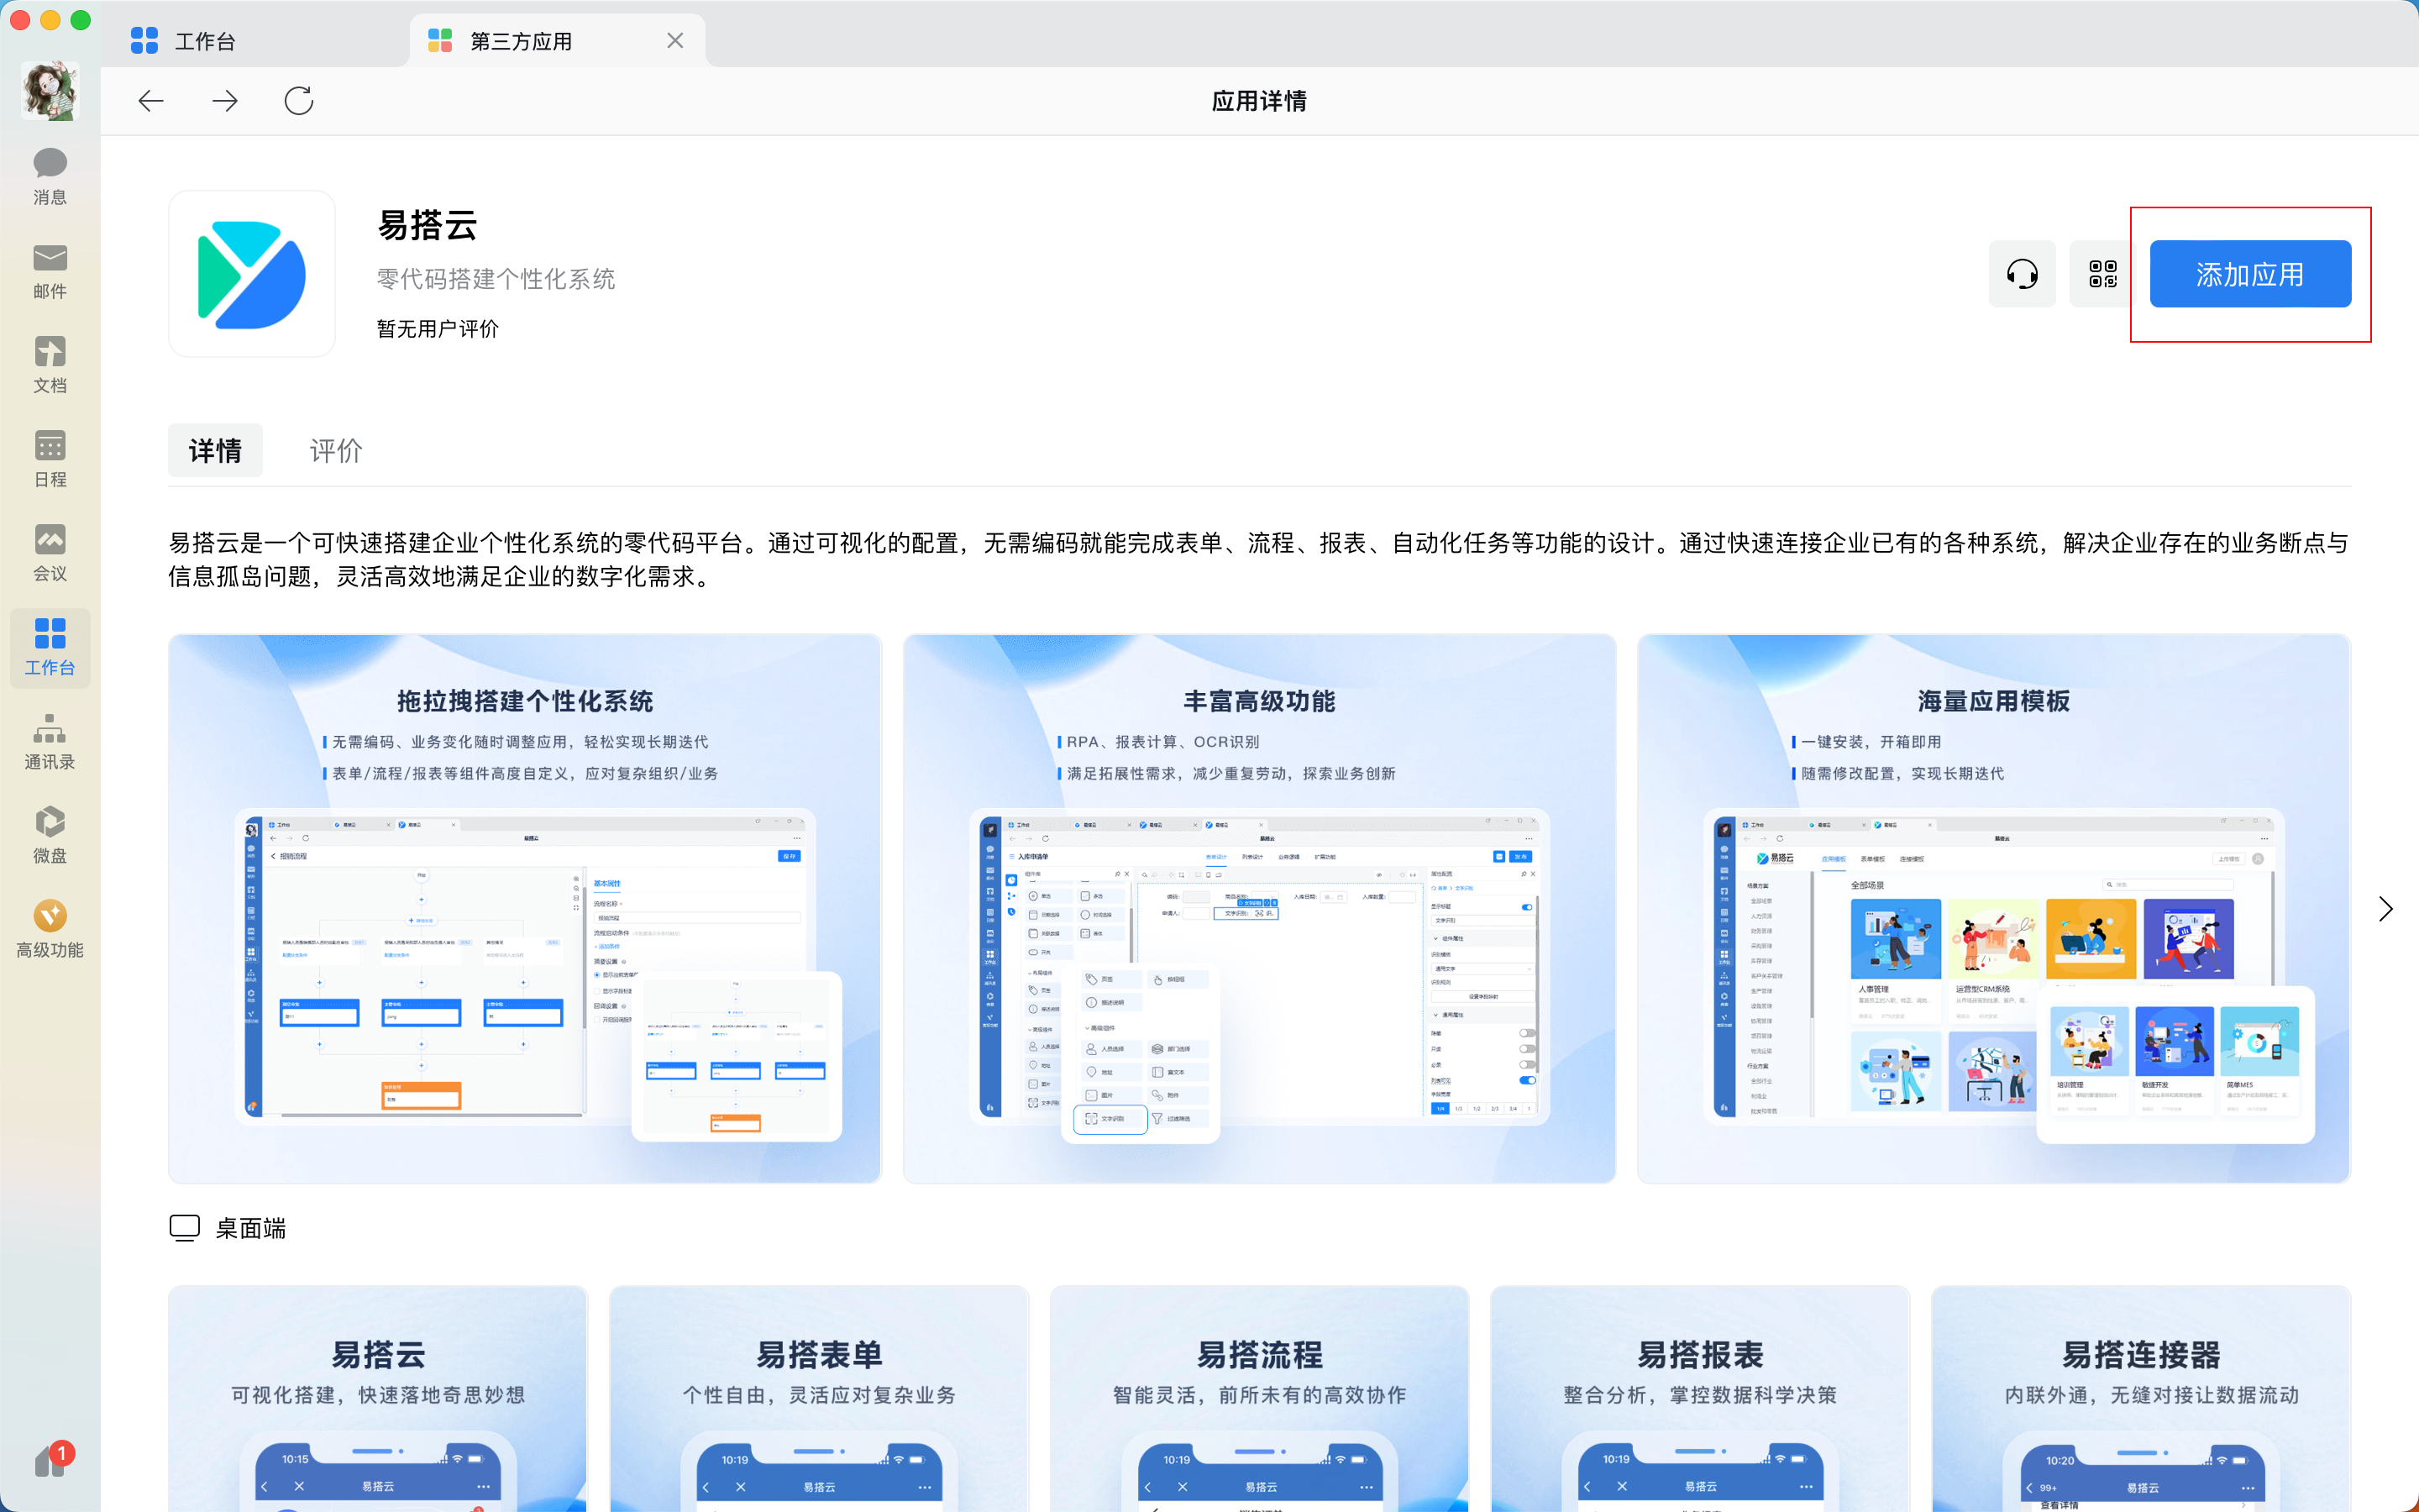The height and width of the screenshot is (1512, 2419).
Task: Show next screenshots with right chevron
Action: (2385, 908)
